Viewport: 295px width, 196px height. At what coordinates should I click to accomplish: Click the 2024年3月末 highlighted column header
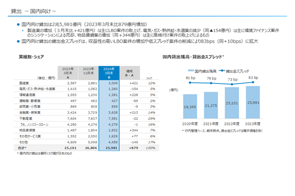[x=109, y=73]
